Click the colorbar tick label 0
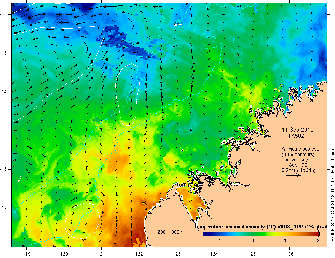Screen dimensions: 335x258 [x=253, y=241]
